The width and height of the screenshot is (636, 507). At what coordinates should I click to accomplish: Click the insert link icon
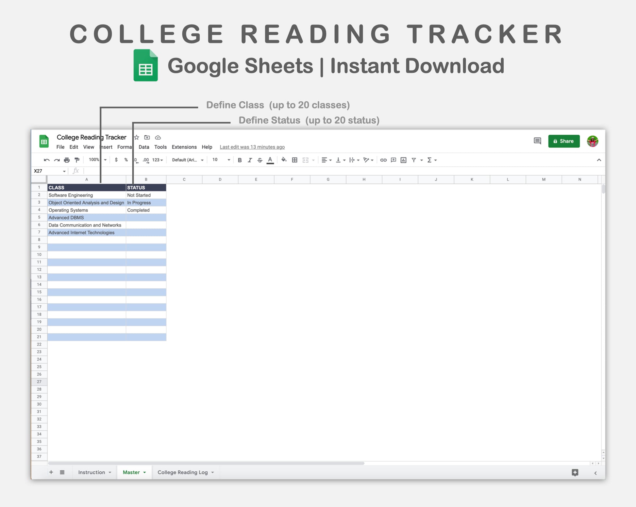tap(383, 160)
